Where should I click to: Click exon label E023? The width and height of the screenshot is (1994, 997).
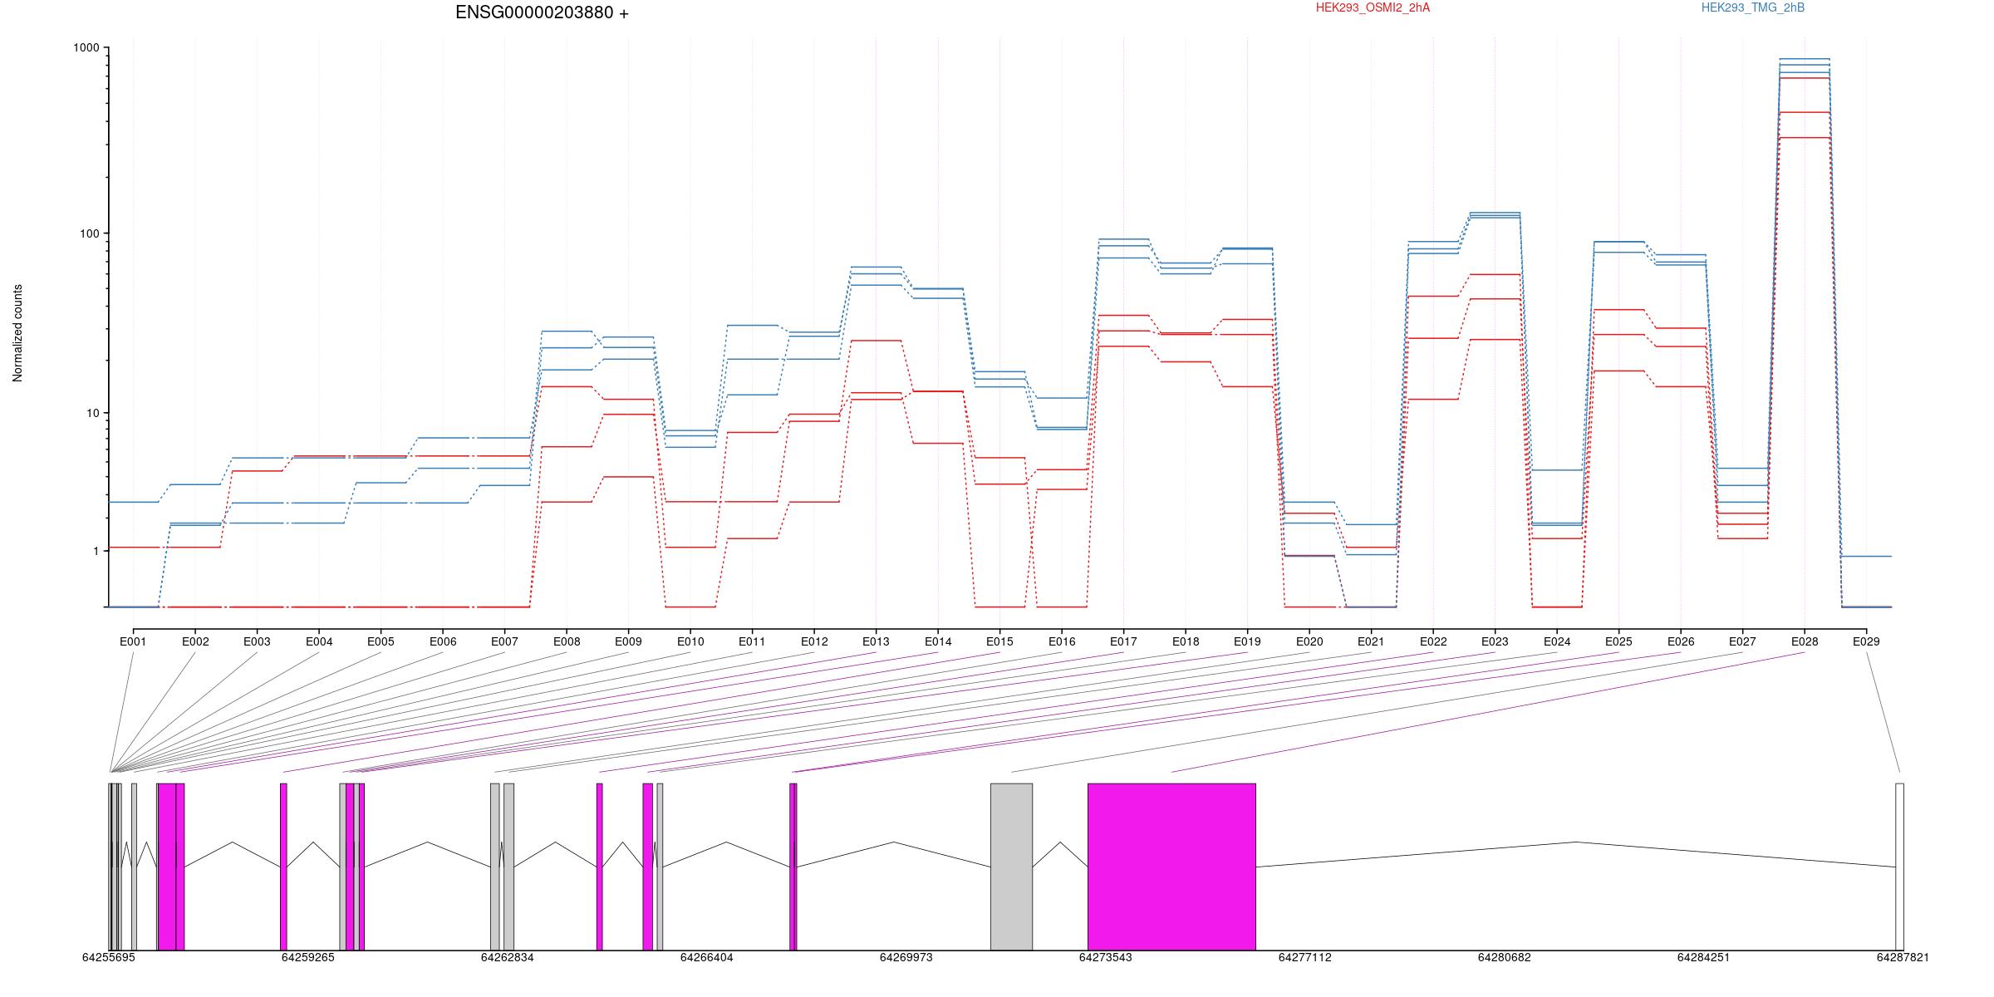coord(1495,641)
